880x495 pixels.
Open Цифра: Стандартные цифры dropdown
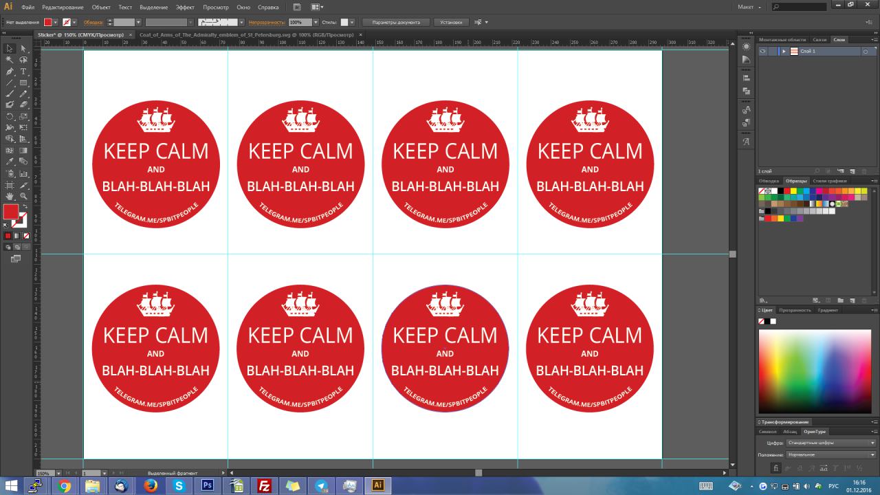[831, 443]
